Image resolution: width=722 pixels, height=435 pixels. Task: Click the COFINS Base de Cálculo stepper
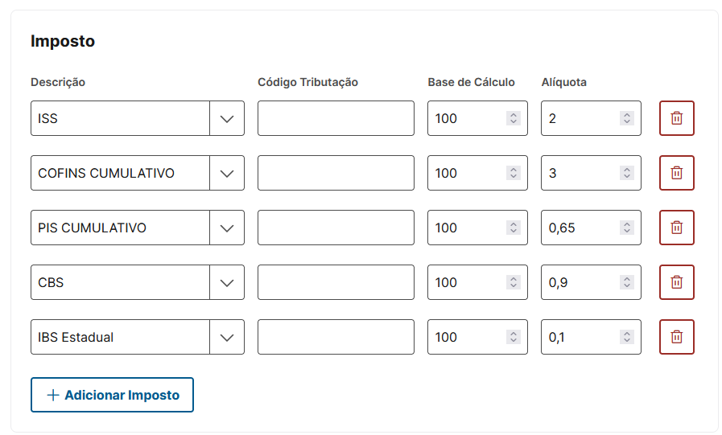pos(514,173)
